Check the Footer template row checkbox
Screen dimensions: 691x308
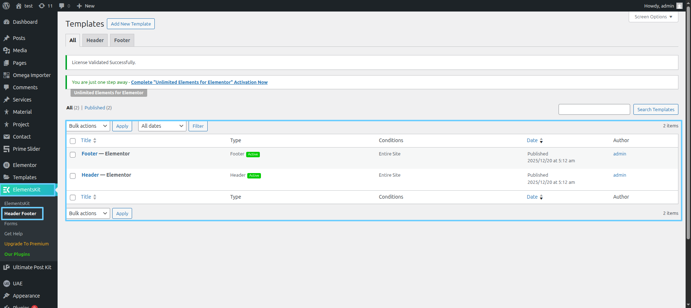tap(73, 155)
